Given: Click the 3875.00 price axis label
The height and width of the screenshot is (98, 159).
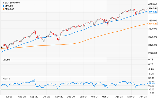Looking at the screenshot, I should 152,21.
